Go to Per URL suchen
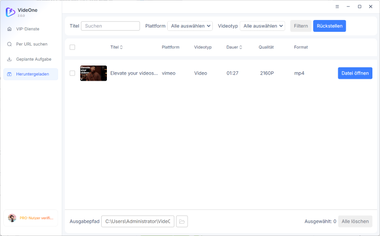380x236 pixels. (31, 44)
